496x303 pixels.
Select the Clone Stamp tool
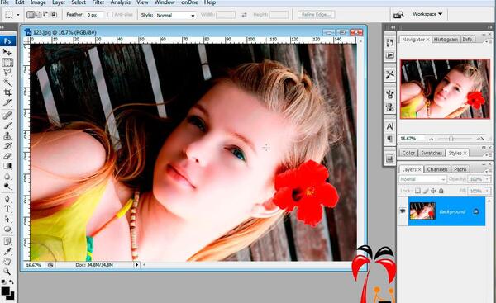pos(7,136)
